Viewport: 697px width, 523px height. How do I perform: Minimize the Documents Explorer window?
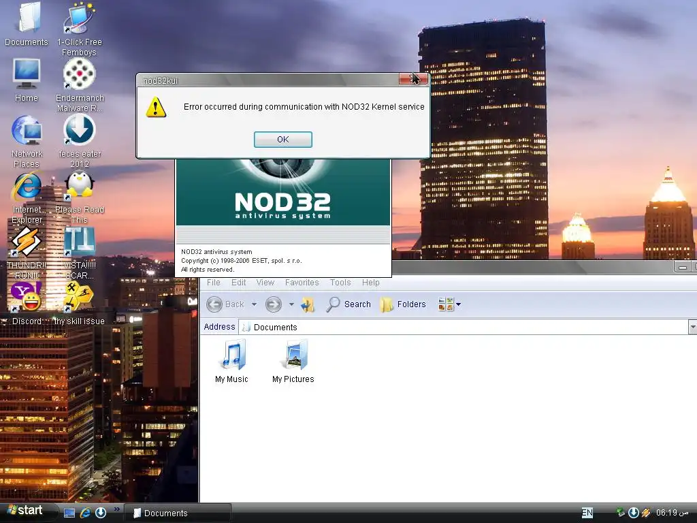[x=682, y=267]
